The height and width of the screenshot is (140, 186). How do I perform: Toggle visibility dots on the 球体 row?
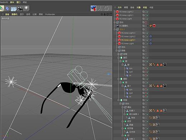pos(146,118)
